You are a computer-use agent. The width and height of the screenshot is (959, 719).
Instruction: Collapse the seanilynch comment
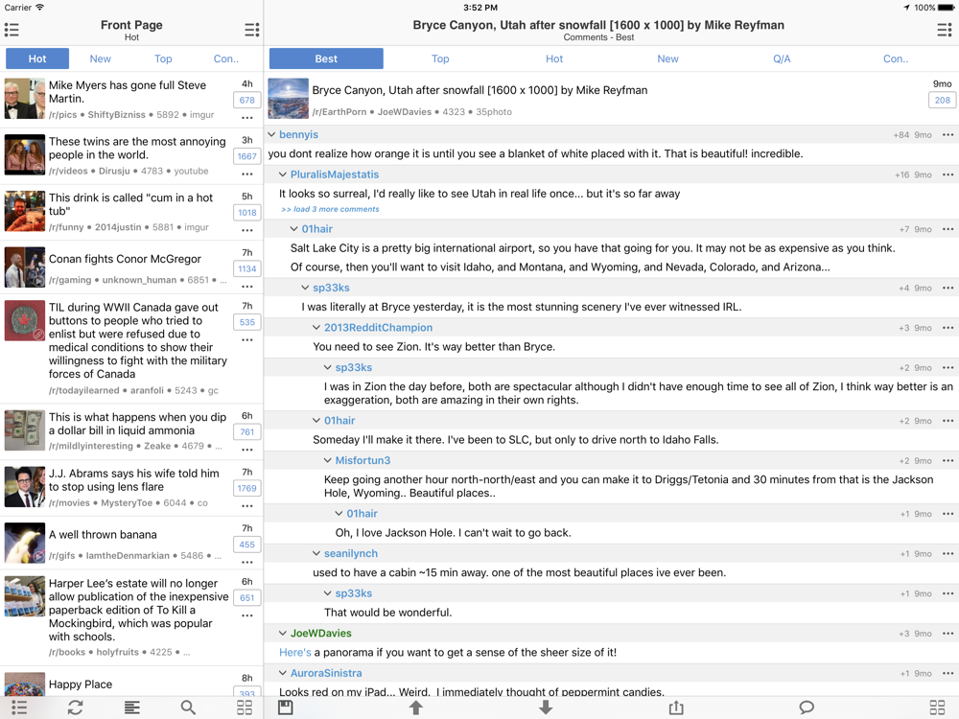(316, 553)
